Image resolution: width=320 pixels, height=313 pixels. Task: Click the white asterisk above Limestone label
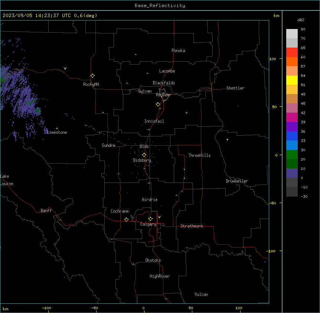pyautogui.click(x=57, y=129)
